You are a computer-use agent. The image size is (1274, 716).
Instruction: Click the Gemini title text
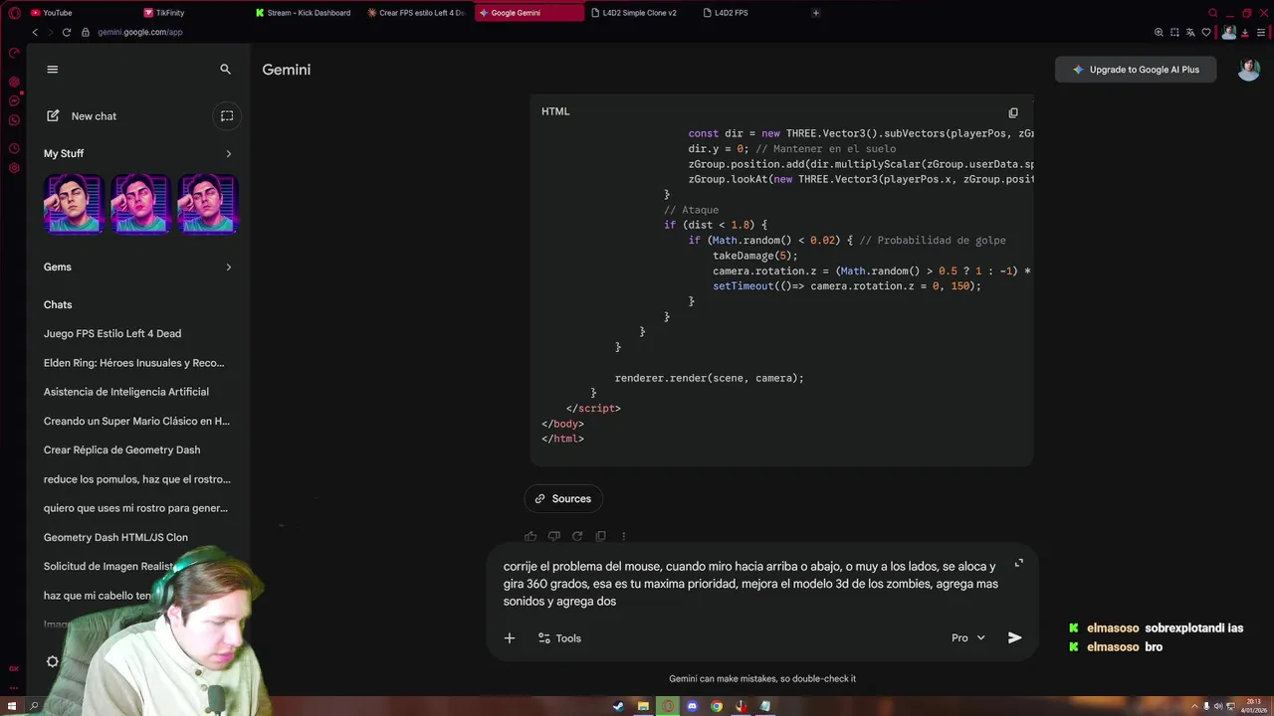point(287,70)
